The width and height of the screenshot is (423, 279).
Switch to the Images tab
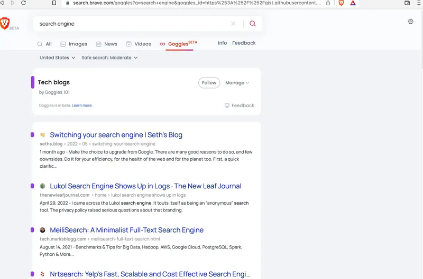click(x=73, y=44)
